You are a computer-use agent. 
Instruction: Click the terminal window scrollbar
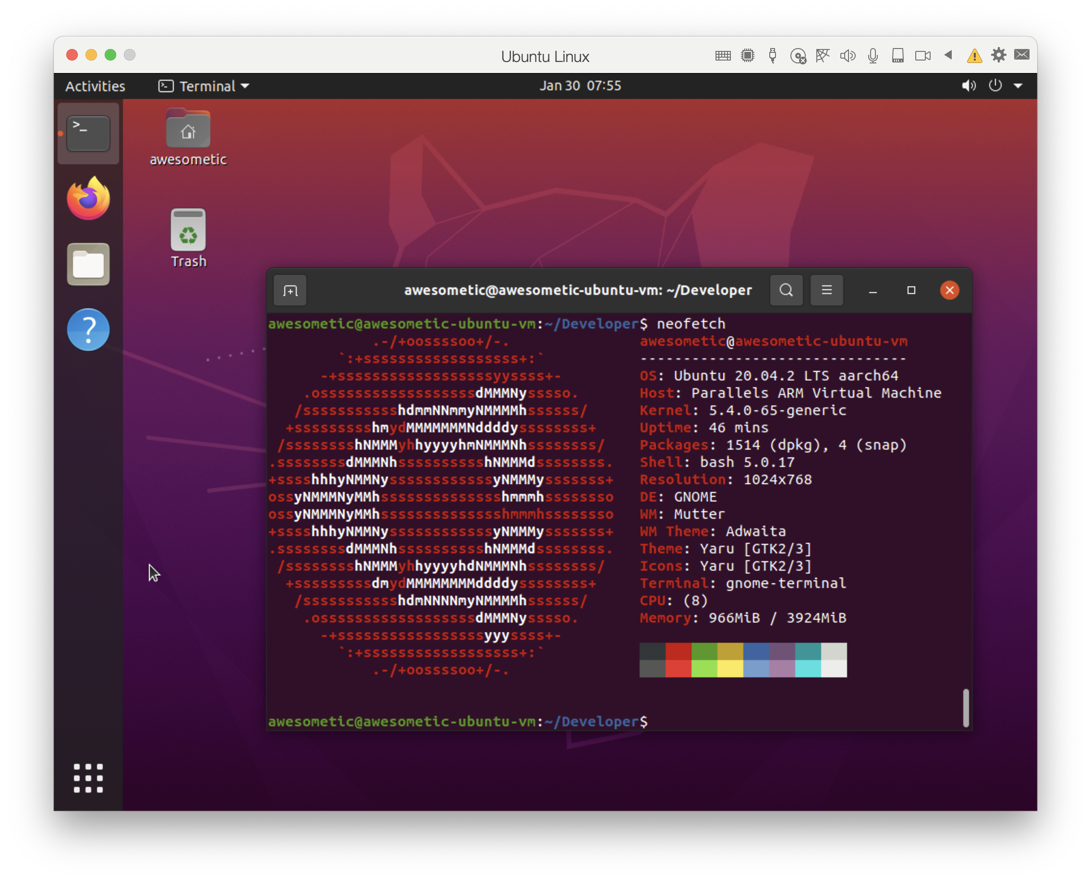[x=966, y=707]
